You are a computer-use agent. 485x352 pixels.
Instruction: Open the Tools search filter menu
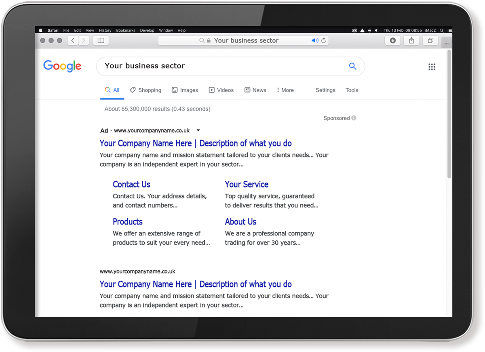(352, 90)
